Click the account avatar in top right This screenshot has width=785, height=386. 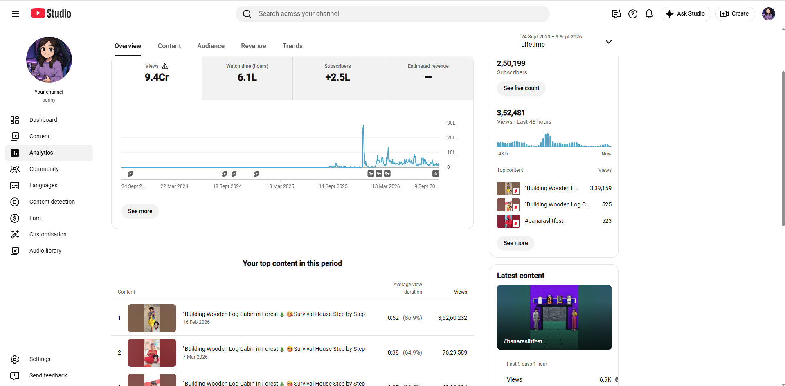(769, 14)
